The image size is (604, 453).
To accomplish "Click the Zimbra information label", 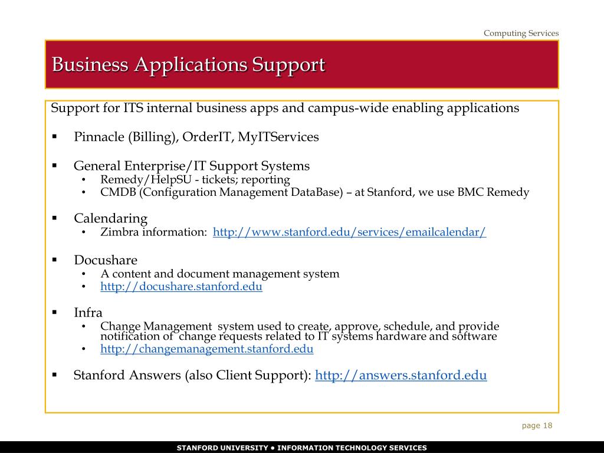I will point(154,232).
